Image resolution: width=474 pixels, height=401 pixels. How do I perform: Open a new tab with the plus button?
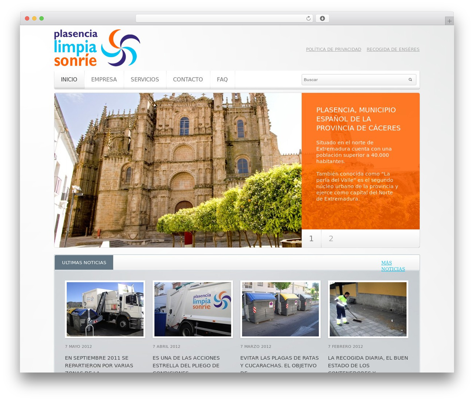point(450,21)
